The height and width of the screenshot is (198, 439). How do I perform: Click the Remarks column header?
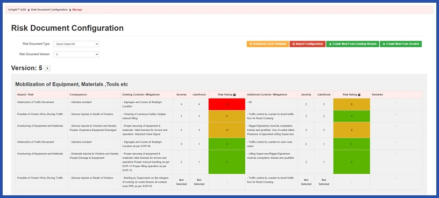[396, 95]
